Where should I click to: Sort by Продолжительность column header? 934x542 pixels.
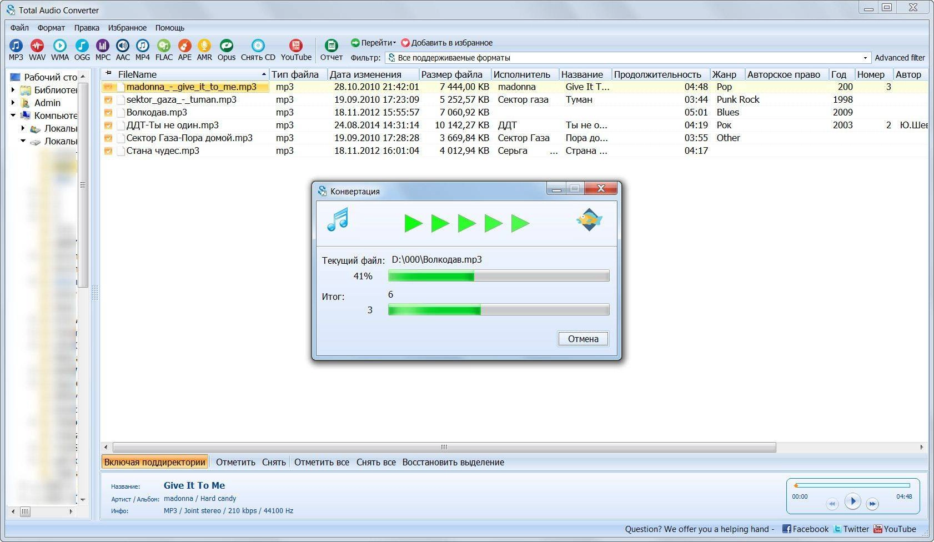661,74
